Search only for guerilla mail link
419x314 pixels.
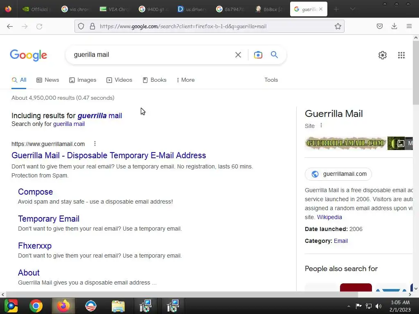(x=69, y=124)
